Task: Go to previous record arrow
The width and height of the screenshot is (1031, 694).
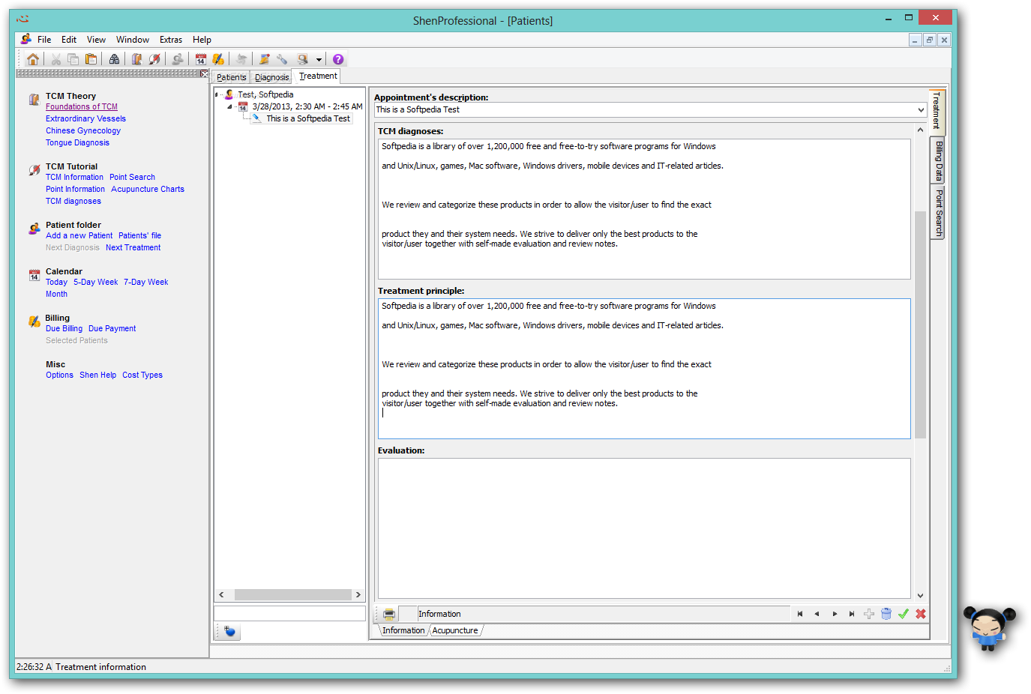Action: [x=817, y=614]
